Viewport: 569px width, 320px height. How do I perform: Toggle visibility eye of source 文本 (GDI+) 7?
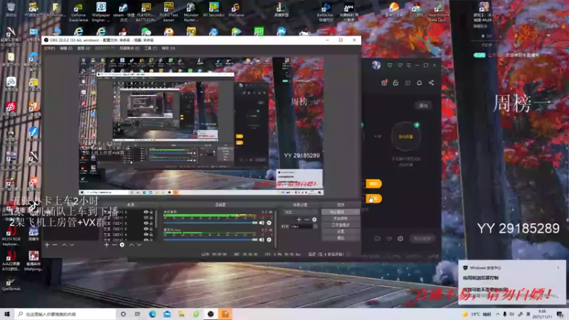146,218
